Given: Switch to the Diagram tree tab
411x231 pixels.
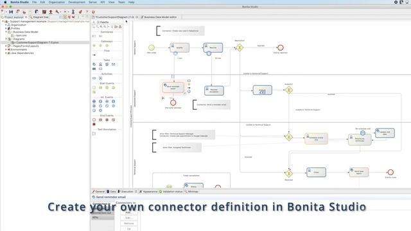Looking at the screenshot, I should (x=39, y=17).
